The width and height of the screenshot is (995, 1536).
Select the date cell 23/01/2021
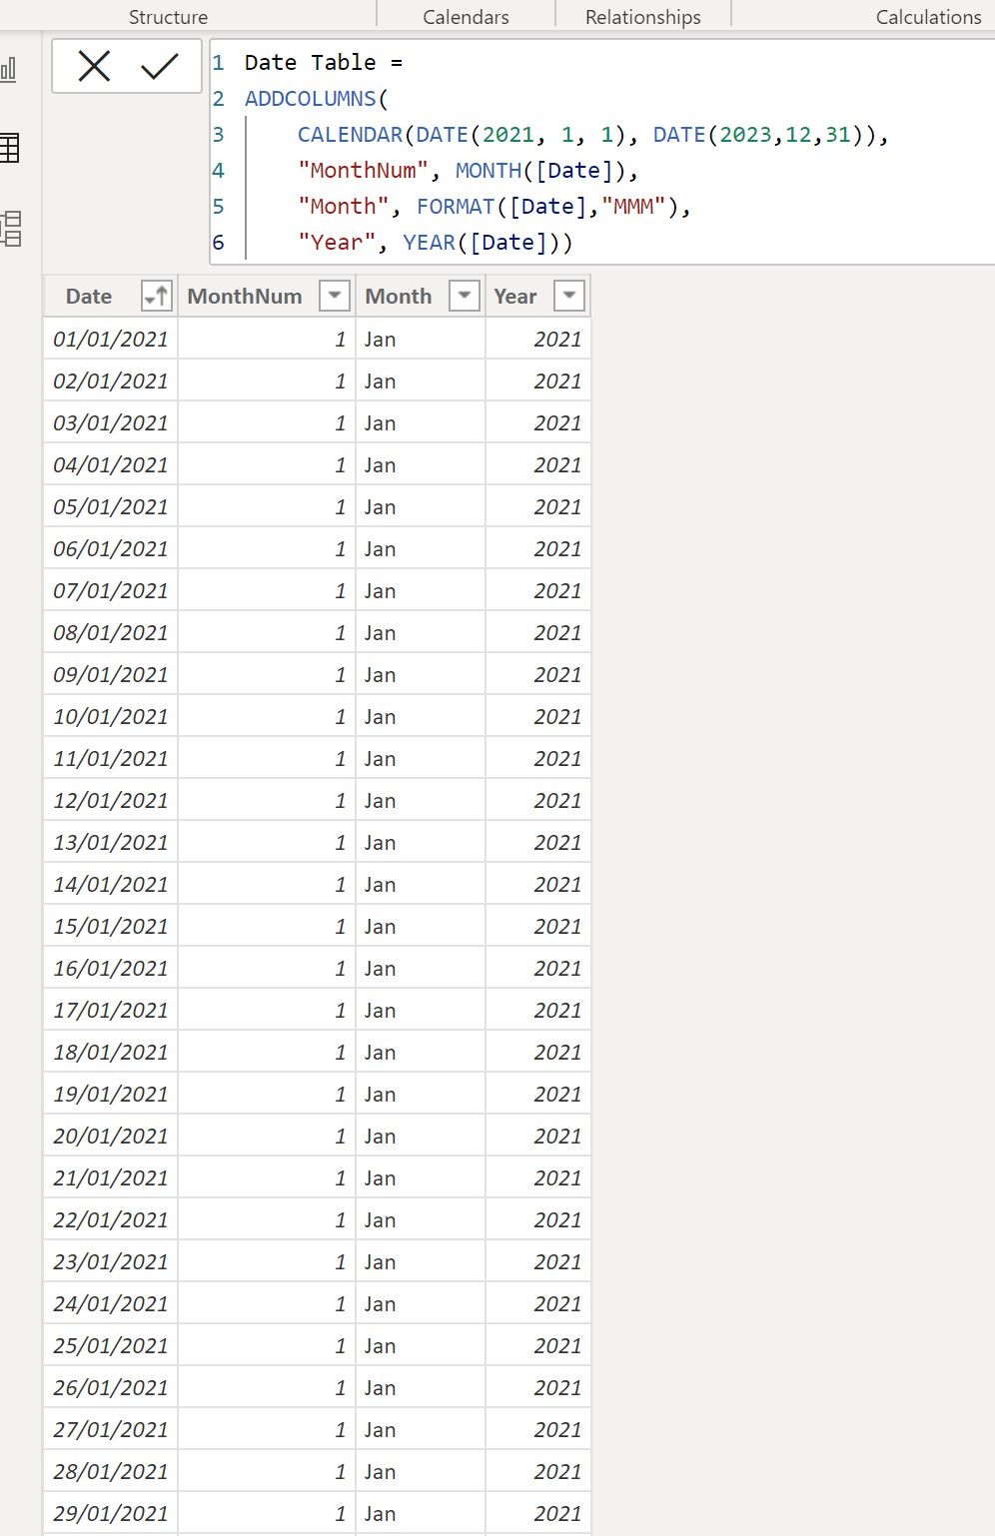click(x=111, y=1261)
